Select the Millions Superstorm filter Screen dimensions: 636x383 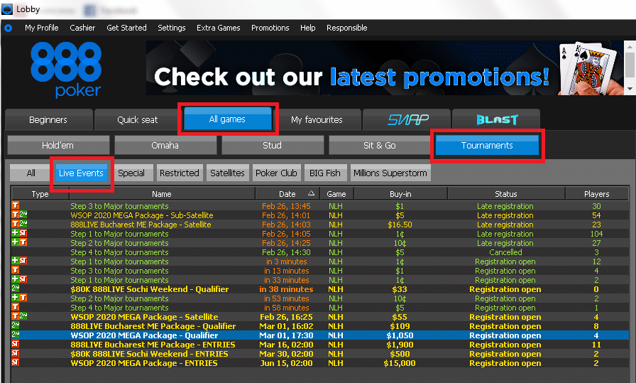[x=390, y=173]
